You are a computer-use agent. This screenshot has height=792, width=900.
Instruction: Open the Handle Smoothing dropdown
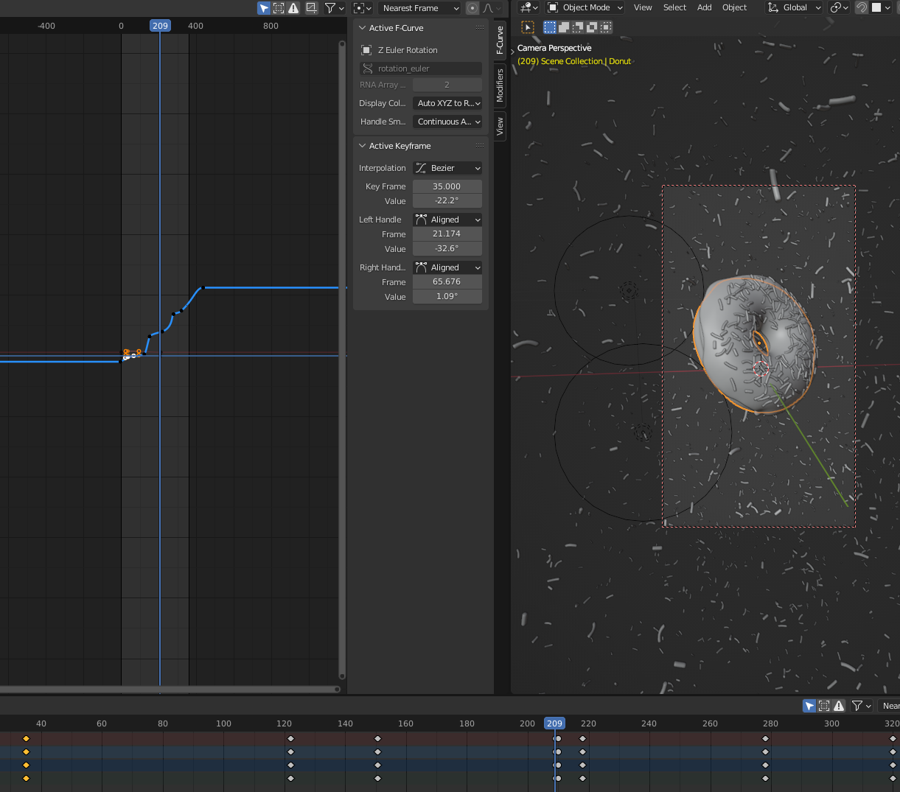[x=447, y=122]
